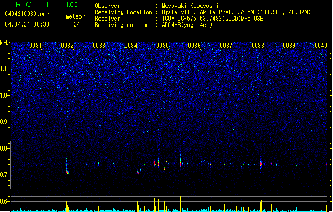Click the 1.1 kHz axis tick label
Viewport: 333px width, 212px height.
tap(5, 69)
